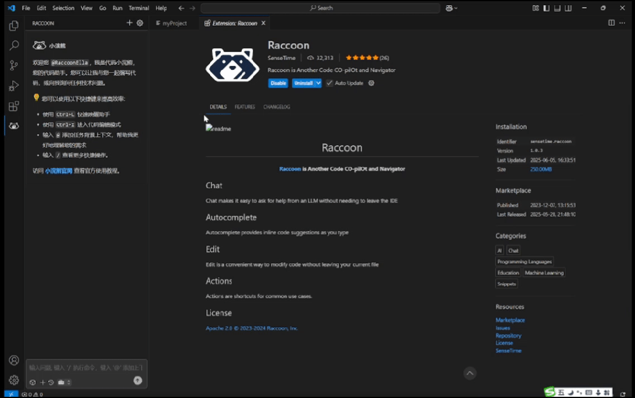This screenshot has width=635, height=398.
Task: Click the large Raccoon extension logo
Action: coord(232,65)
